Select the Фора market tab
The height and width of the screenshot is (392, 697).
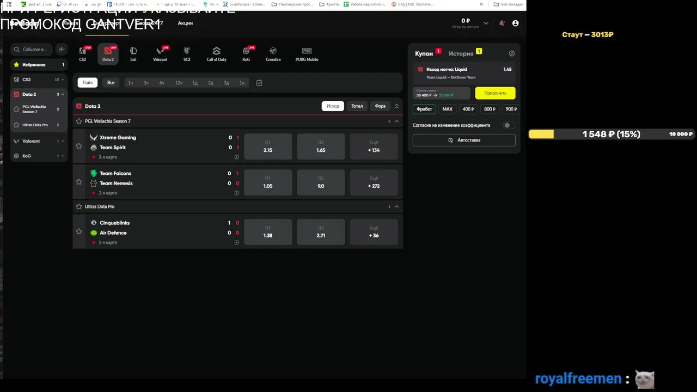point(380,106)
